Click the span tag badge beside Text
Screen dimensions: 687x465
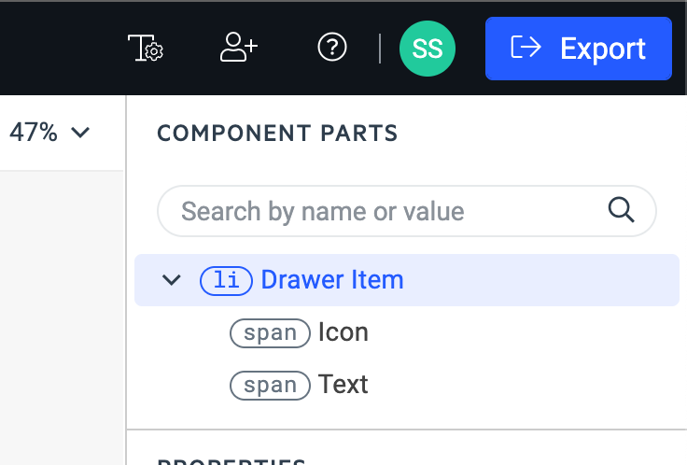point(270,386)
